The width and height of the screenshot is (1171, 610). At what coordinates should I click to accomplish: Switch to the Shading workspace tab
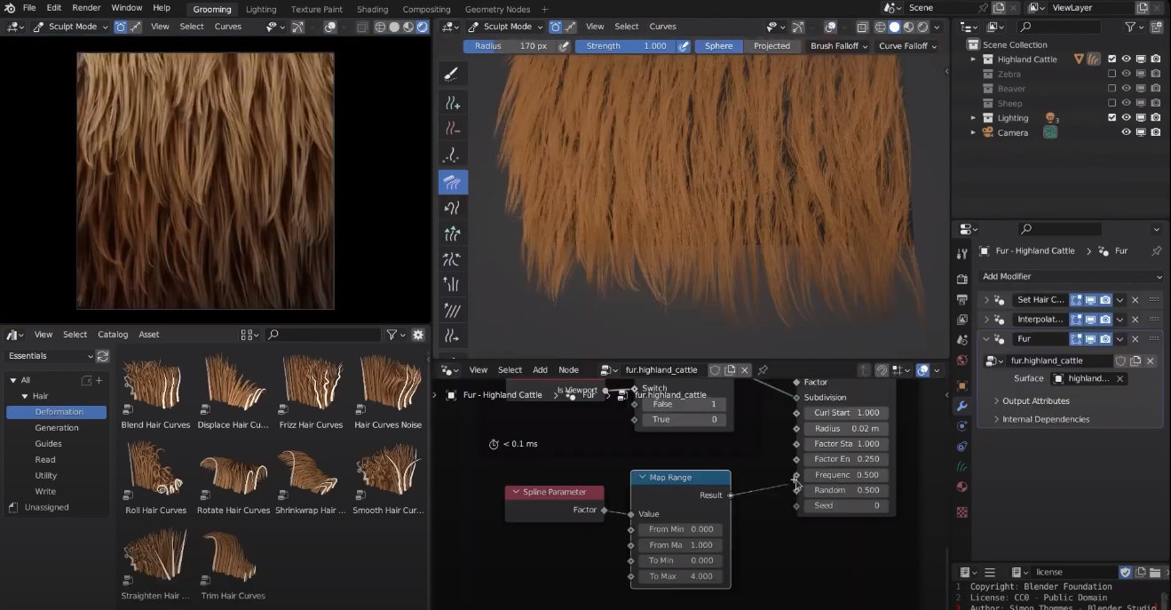372,10
